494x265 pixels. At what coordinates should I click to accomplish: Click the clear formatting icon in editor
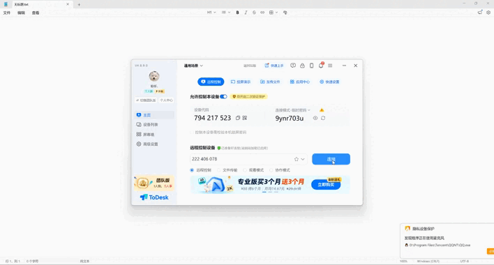(x=285, y=13)
